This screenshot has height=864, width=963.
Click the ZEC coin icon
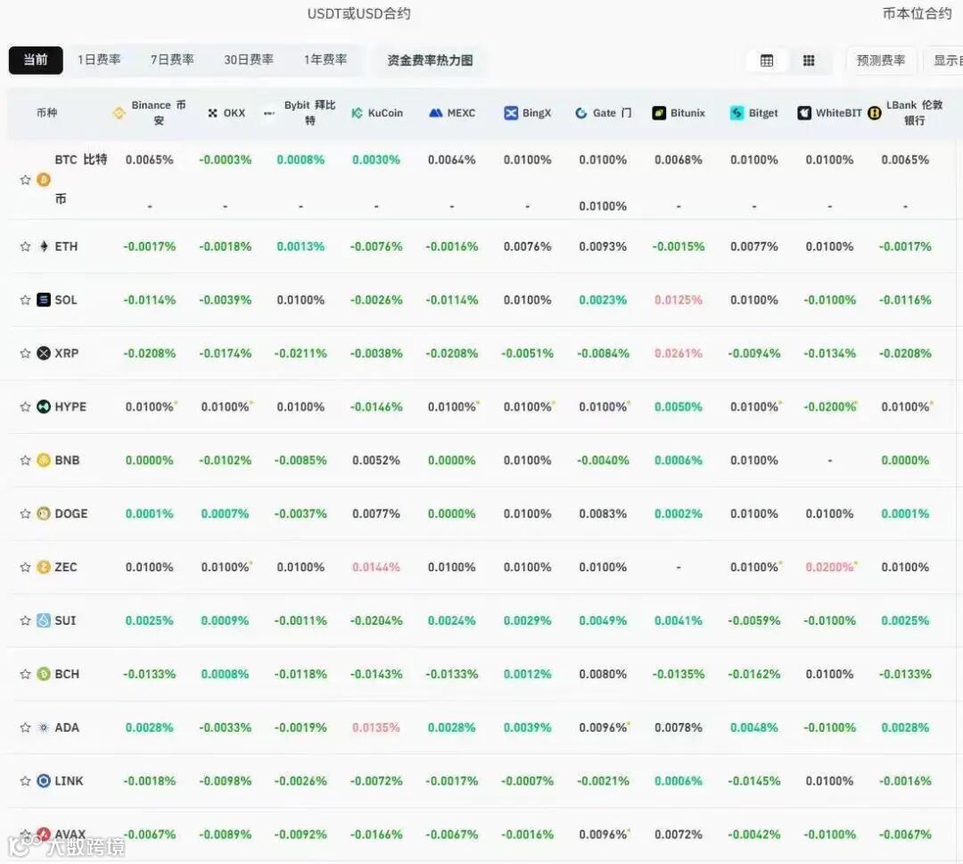point(44,568)
